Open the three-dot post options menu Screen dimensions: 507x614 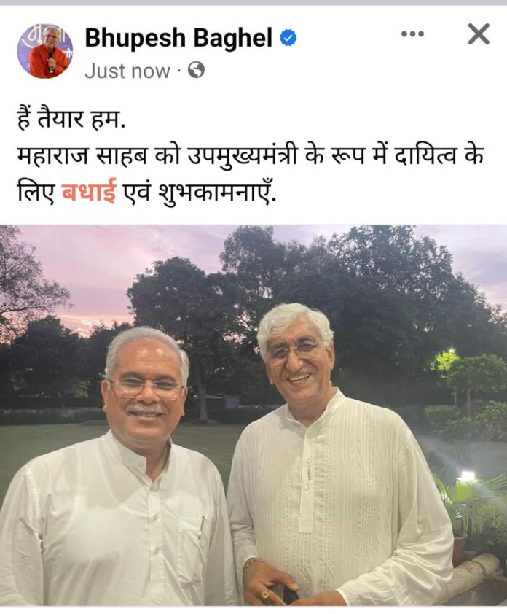[x=412, y=34]
